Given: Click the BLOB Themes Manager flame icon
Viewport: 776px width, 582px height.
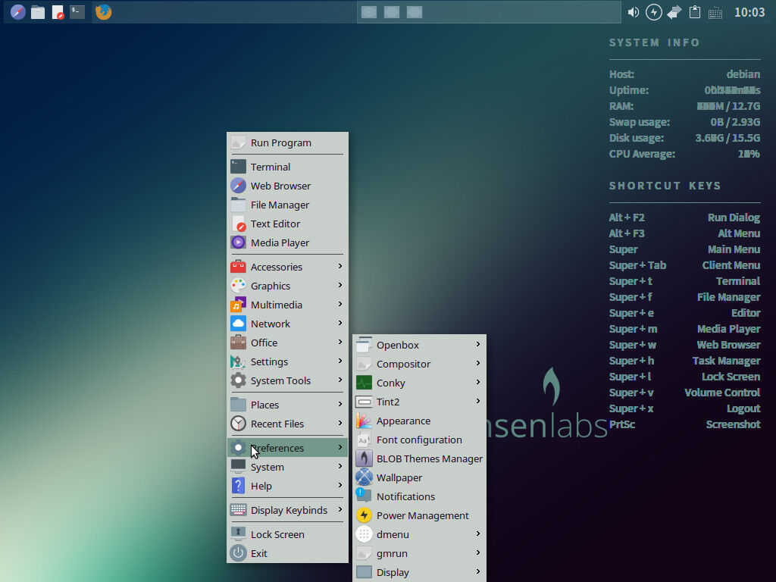Looking at the screenshot, I should click(x=364, y=458).
